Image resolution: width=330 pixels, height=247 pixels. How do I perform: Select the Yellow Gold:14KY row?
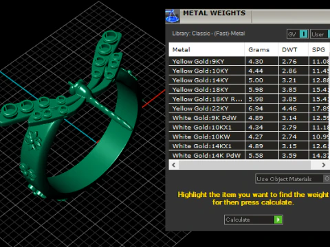point(249,80)
